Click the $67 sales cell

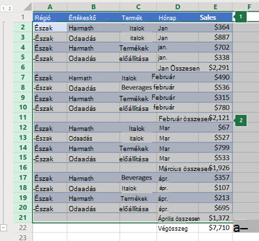point(216,128)
